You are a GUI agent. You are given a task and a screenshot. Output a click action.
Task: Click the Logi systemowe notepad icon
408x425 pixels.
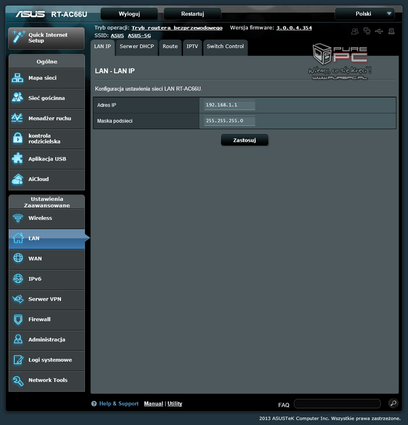[x=18, y=359]
